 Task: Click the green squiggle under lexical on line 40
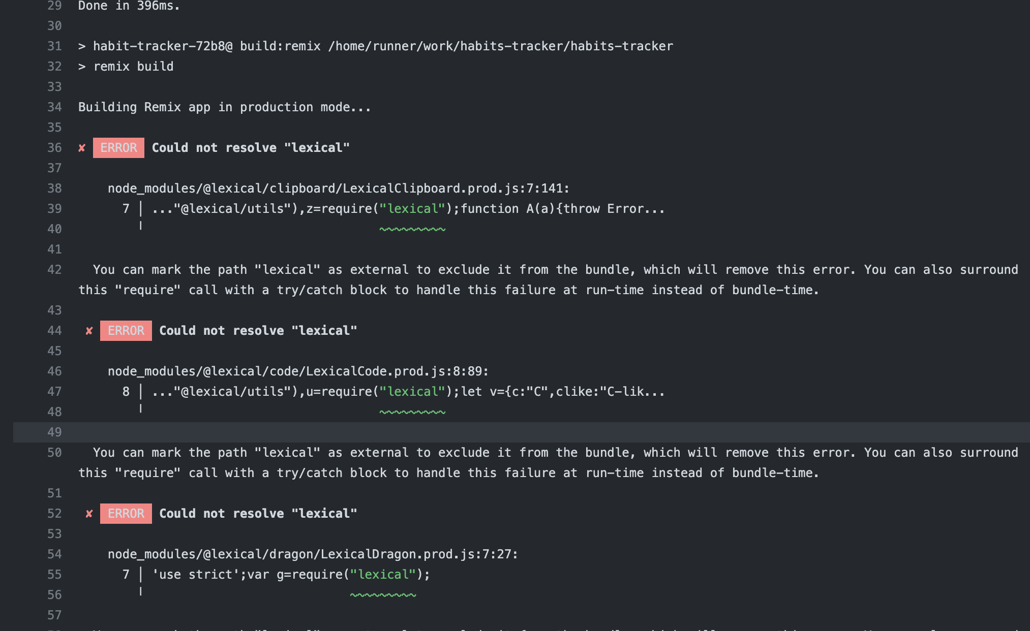412,229
